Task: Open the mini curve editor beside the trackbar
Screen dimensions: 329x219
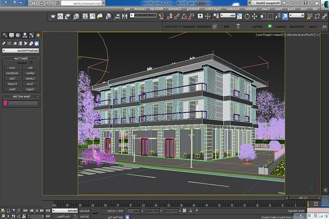Action: point(316,203)
